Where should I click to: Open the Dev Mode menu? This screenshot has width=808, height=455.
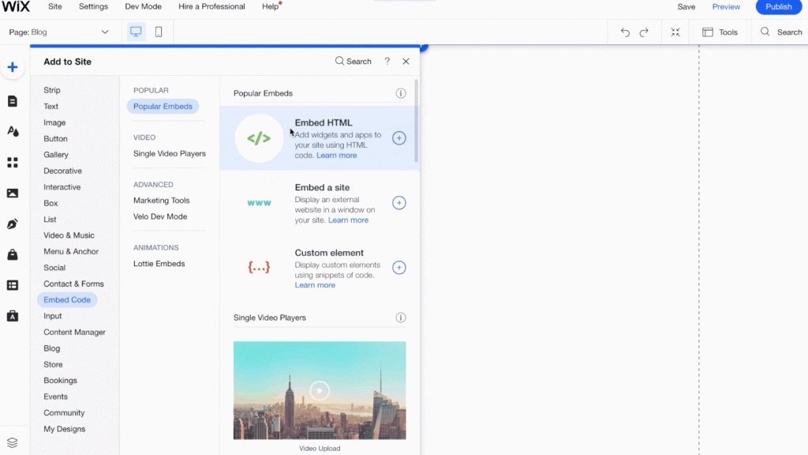[x=143, y=6]
